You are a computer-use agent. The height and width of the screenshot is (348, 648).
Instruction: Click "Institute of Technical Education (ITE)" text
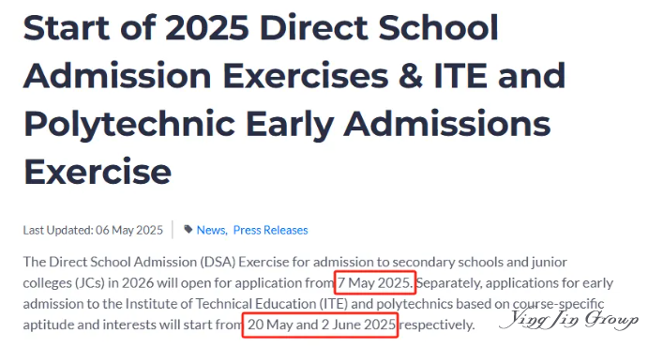click(236, 304)
